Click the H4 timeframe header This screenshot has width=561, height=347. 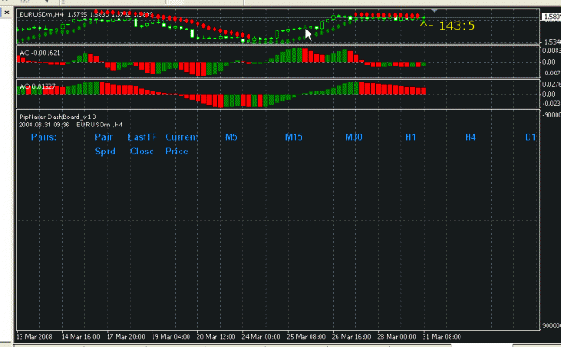coord(470,137)
